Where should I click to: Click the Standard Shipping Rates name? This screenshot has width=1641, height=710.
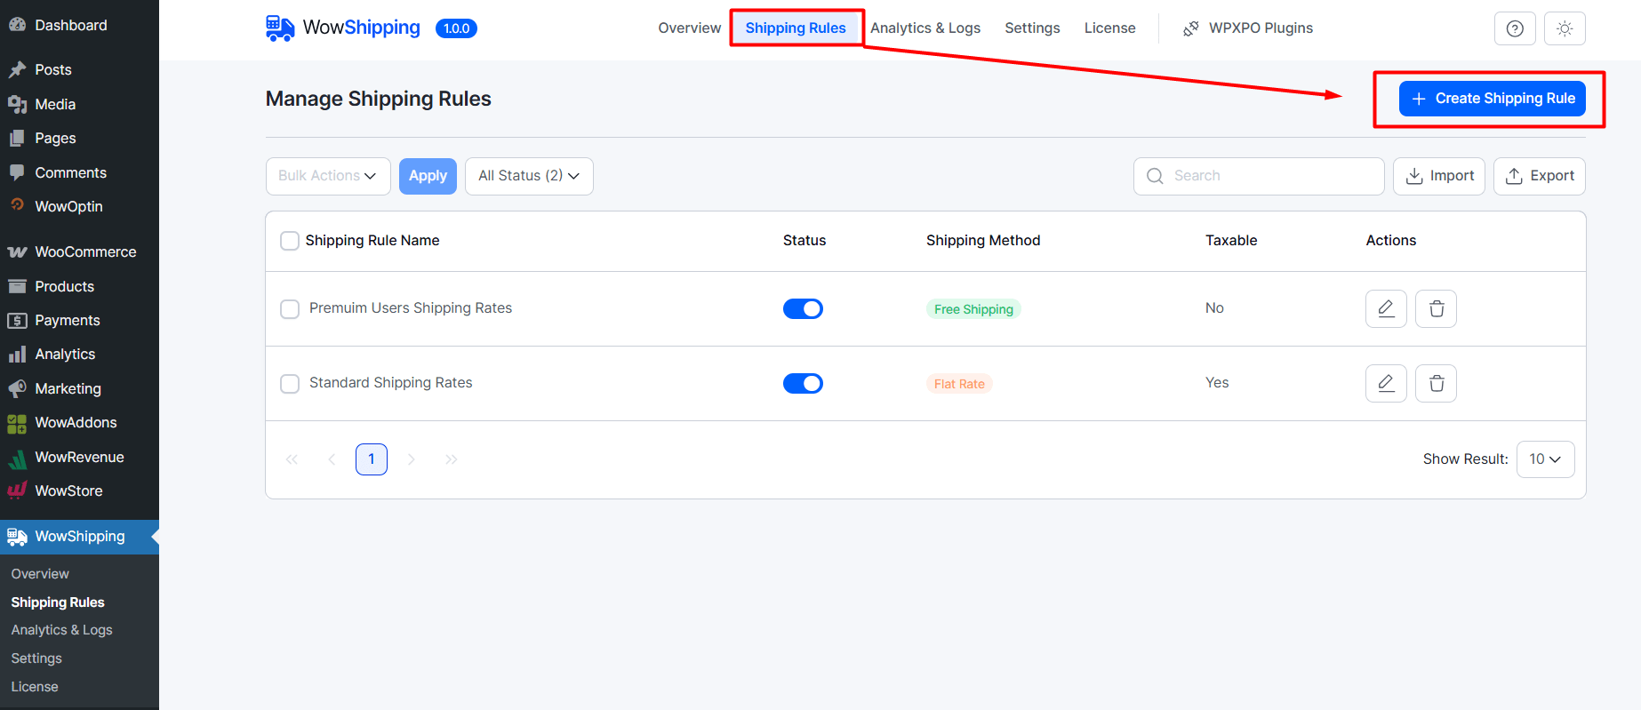coord(391,383)
